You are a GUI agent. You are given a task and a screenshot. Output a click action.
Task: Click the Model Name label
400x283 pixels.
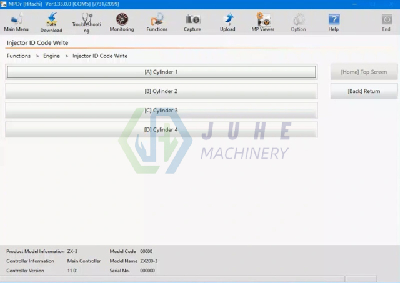pyautogui.click(x=124, y=261)
